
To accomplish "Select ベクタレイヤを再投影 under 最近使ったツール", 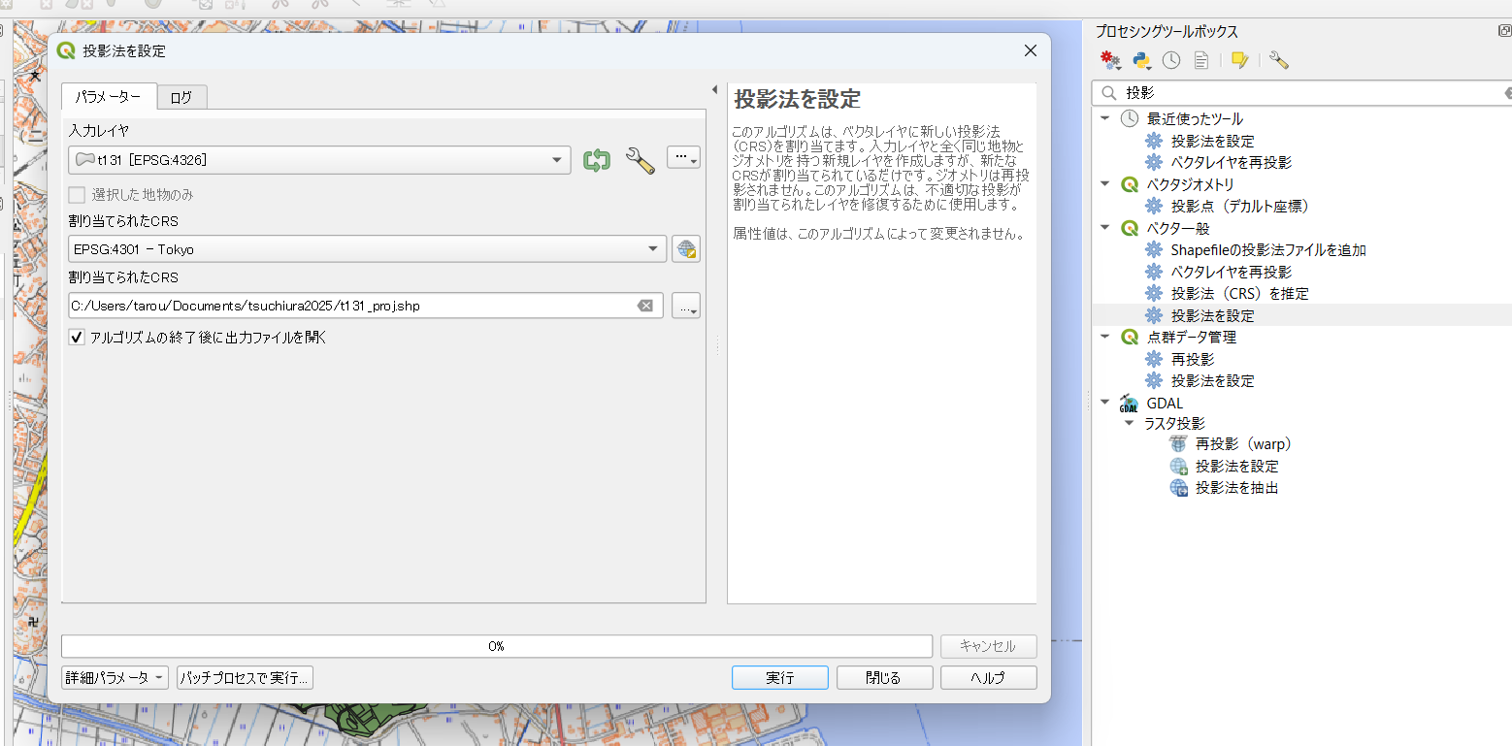I will [x=1232, y=162].
